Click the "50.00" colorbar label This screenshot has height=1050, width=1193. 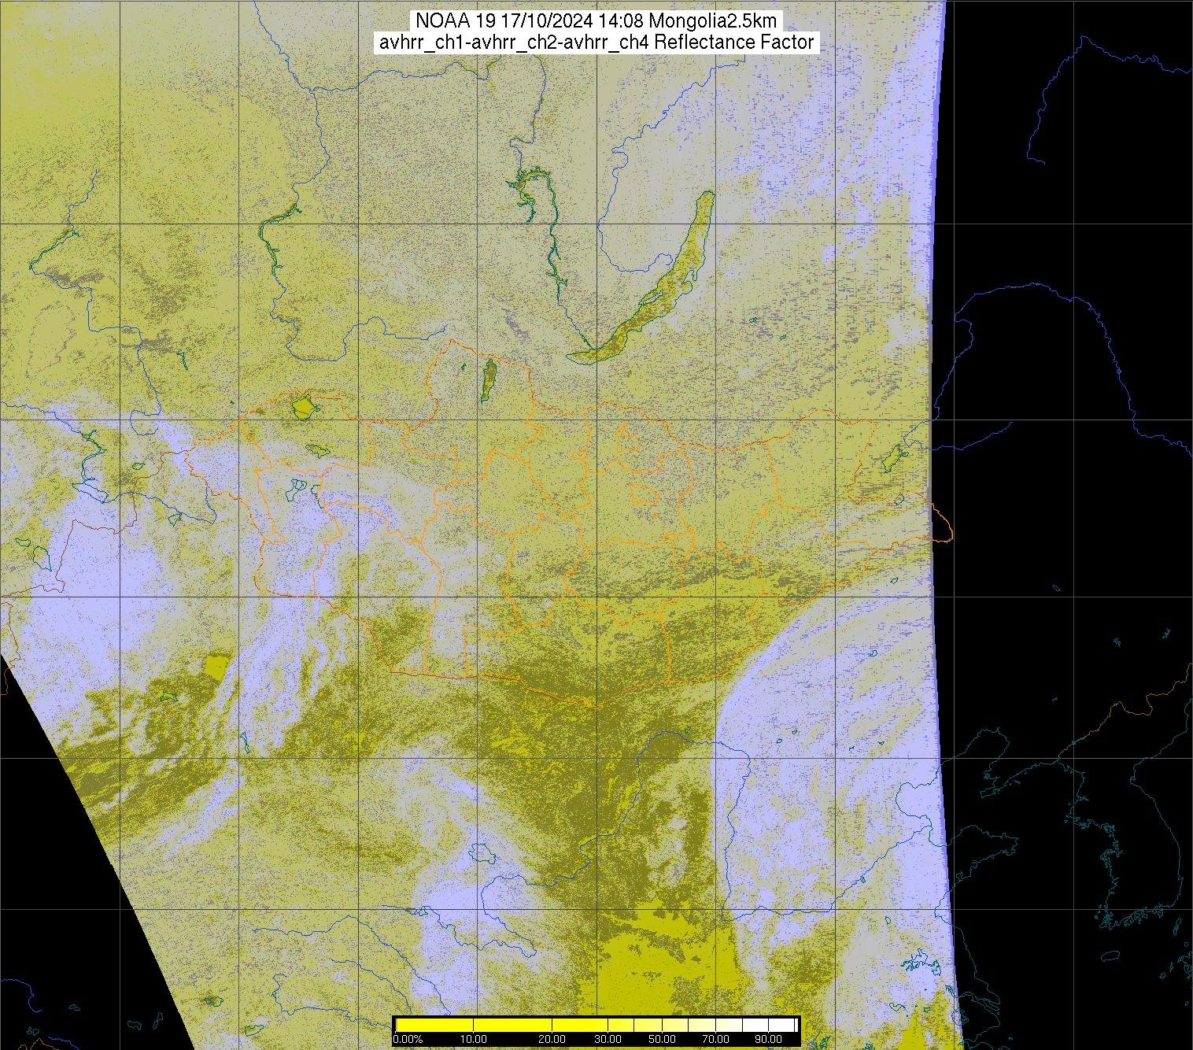pos(663,1040)
